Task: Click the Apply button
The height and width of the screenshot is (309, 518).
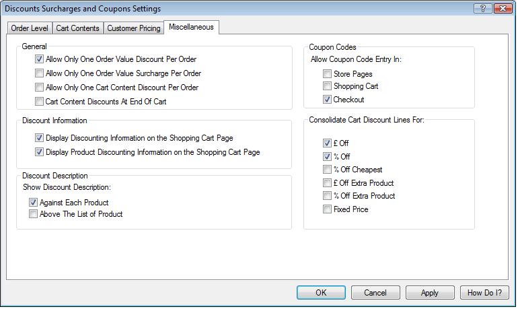Action: point(429,293)
